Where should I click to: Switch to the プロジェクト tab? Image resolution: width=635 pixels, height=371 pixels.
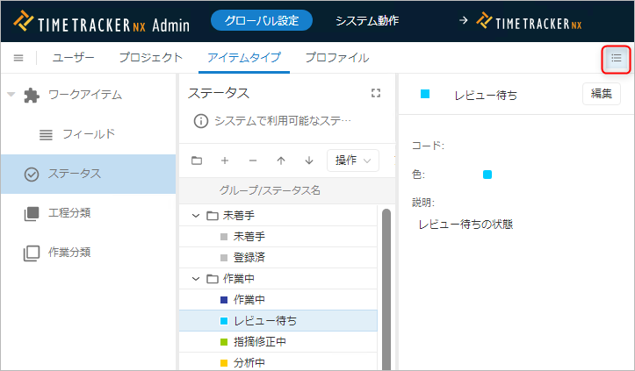[150, 58]
